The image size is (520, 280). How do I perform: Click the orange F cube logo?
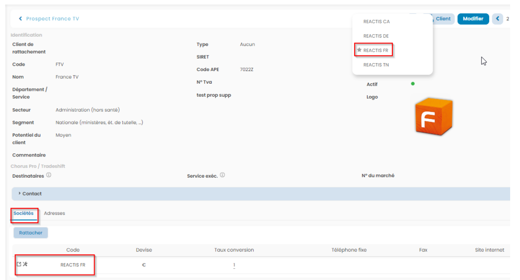point(433,117)
